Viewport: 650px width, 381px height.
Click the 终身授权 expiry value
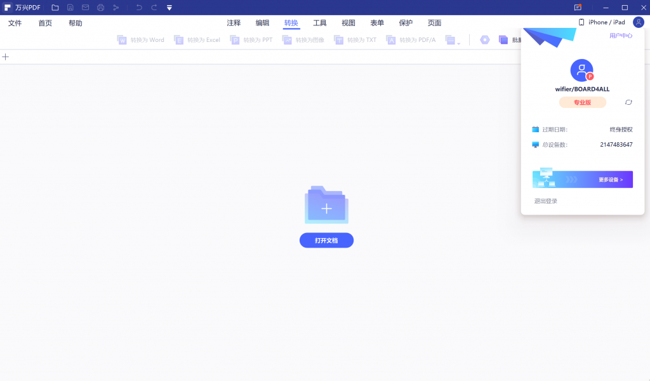click(x=621, y=130)
